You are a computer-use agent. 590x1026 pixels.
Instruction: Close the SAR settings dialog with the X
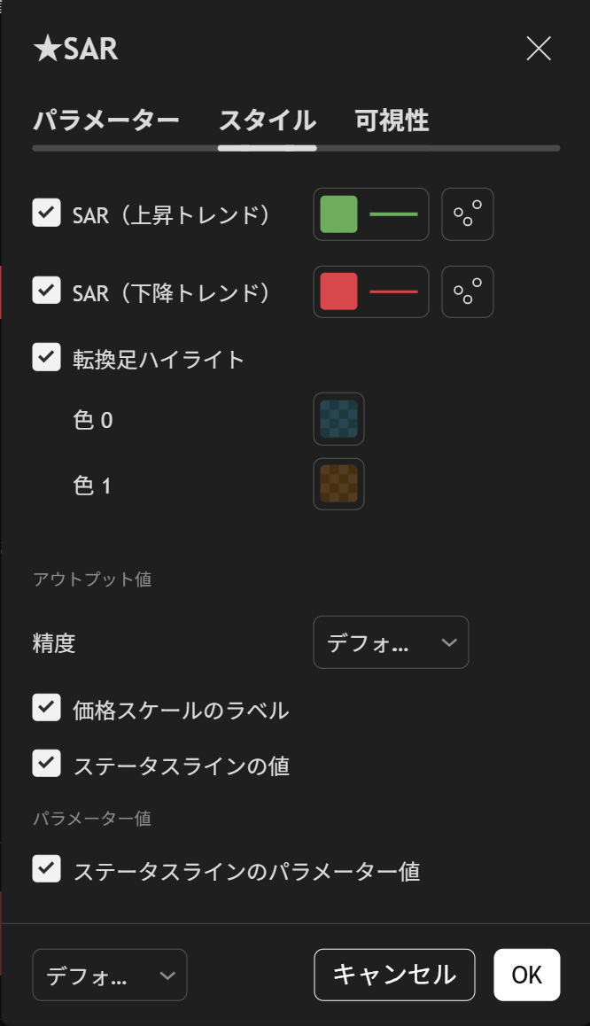pyautogui.click(x=539, y=49)
